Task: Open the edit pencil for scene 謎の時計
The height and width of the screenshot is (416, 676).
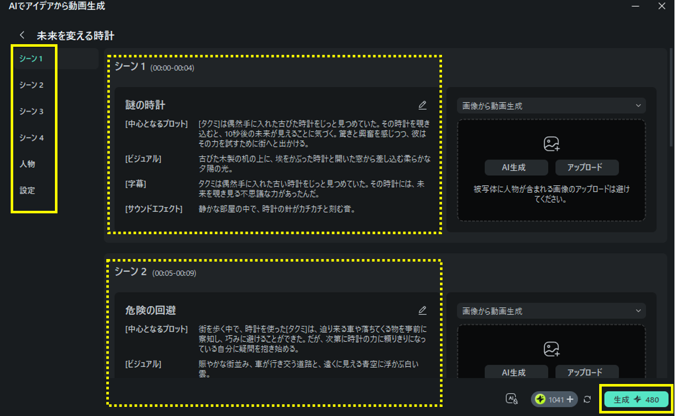Action: coord(422,105)
